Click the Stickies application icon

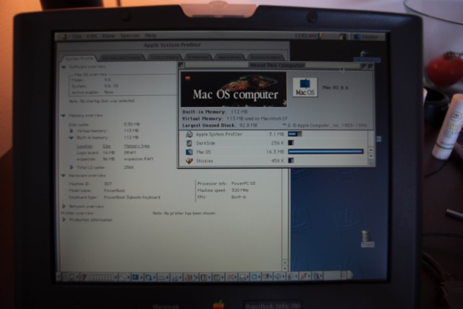coord(189,161)
